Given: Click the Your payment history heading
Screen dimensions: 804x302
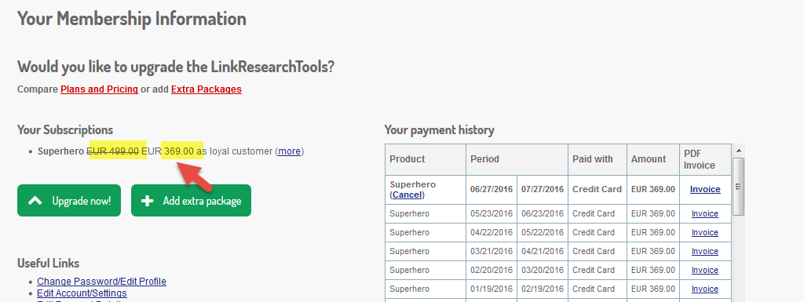Looking at the screenshot, I should 440,130.
